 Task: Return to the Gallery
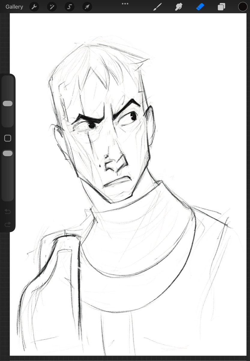[14, 7]
